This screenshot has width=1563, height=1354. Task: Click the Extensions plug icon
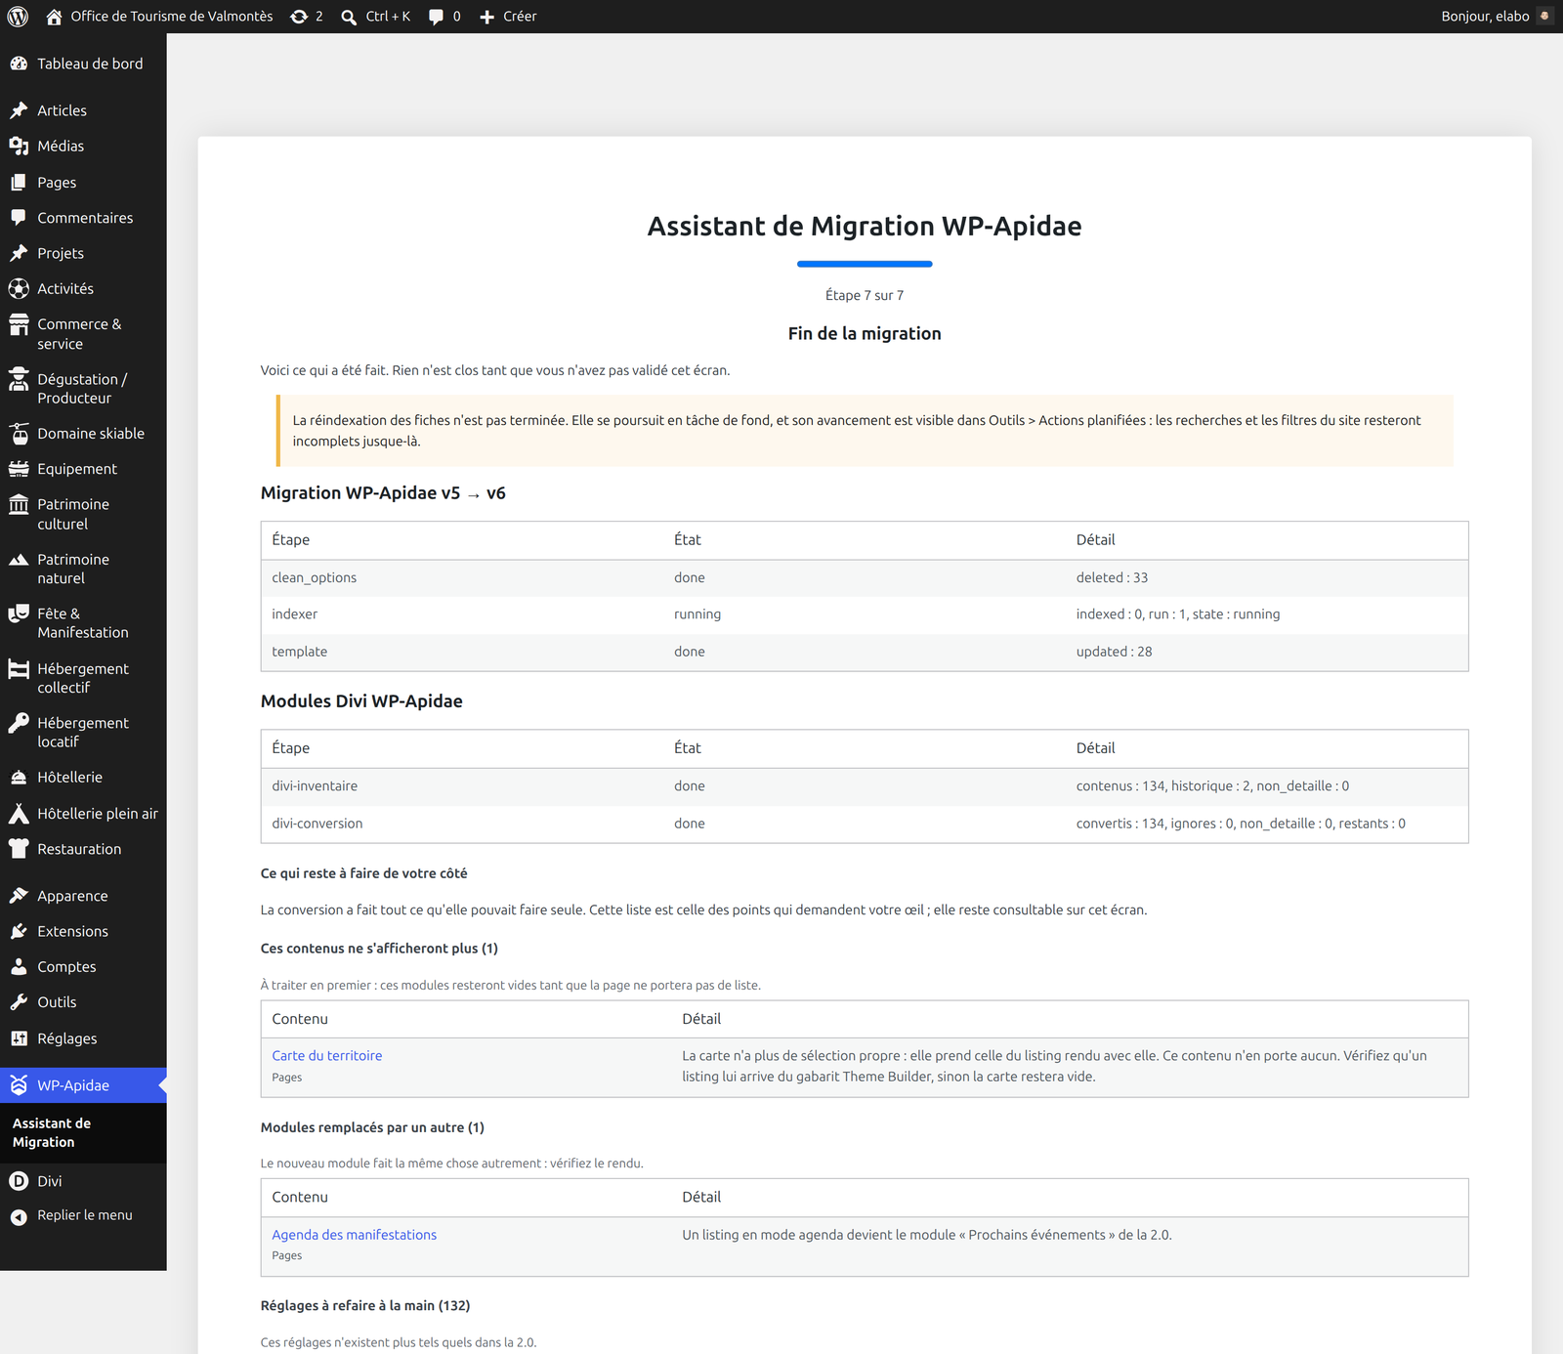pos(19,932)
